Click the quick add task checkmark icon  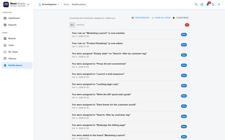(202, 4)
